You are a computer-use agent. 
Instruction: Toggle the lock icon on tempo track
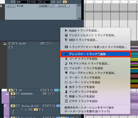tap(13, 6)
